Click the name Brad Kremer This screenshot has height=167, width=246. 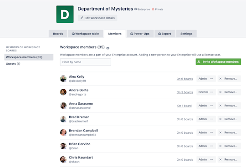point(79,117)
